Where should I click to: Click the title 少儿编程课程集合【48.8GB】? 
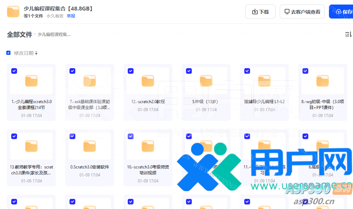(x=58, y=9)
